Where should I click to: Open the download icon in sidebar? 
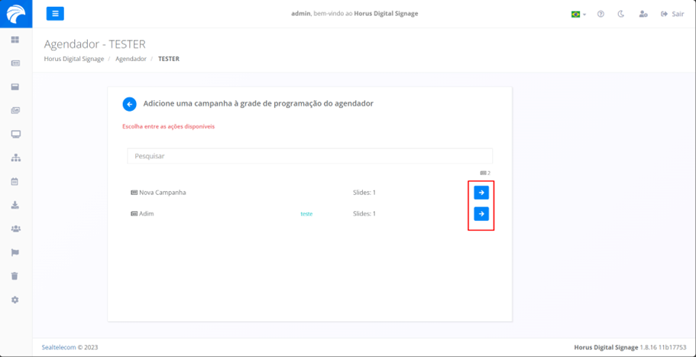click(15, 206)
